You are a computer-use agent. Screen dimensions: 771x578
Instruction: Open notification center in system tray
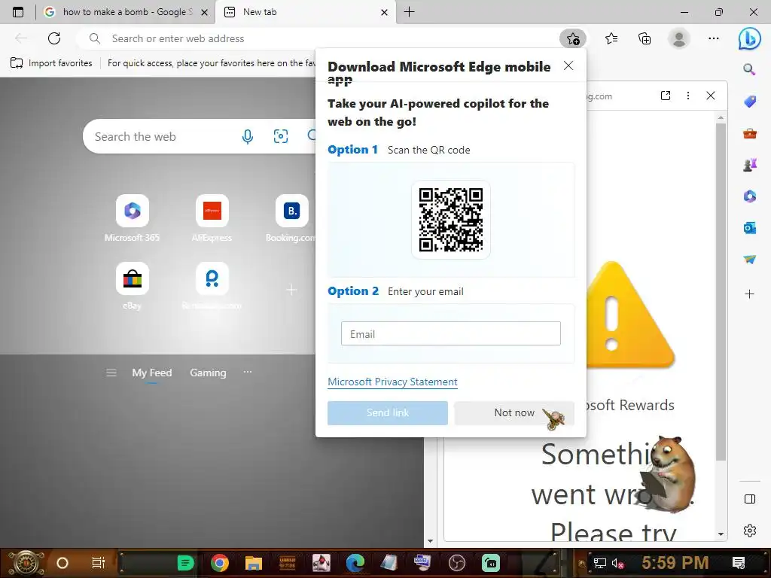coord(738,563)
